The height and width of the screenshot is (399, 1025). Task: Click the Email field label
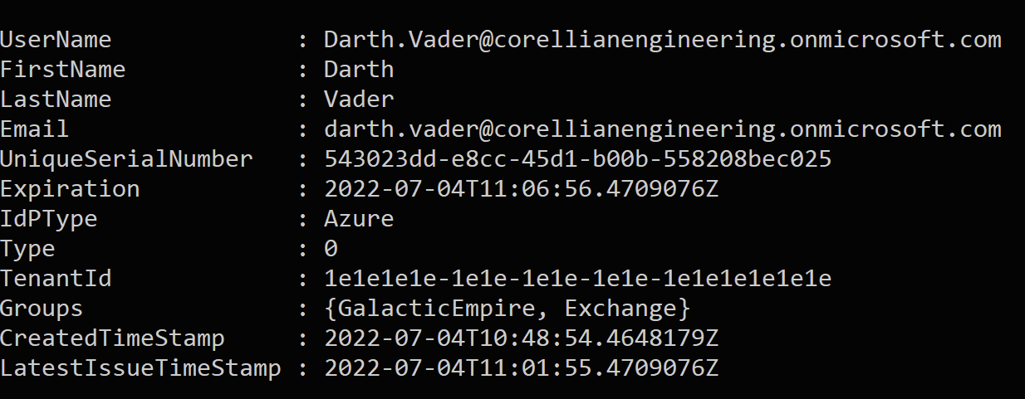point(35,129)
